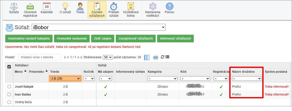Open the Trieda 2.B (20) filter dropdown

coord(66,79)
